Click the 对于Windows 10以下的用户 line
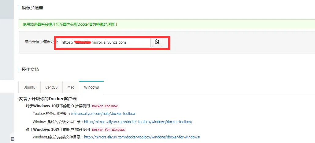Screen dimensions: 315x143 coord(57,106)
